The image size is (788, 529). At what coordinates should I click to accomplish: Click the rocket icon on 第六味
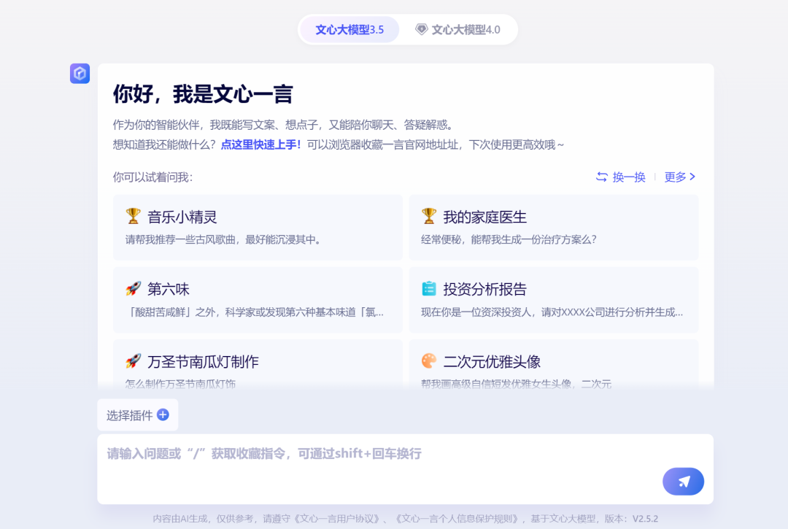pyautogui.click(x=134, y=288)
